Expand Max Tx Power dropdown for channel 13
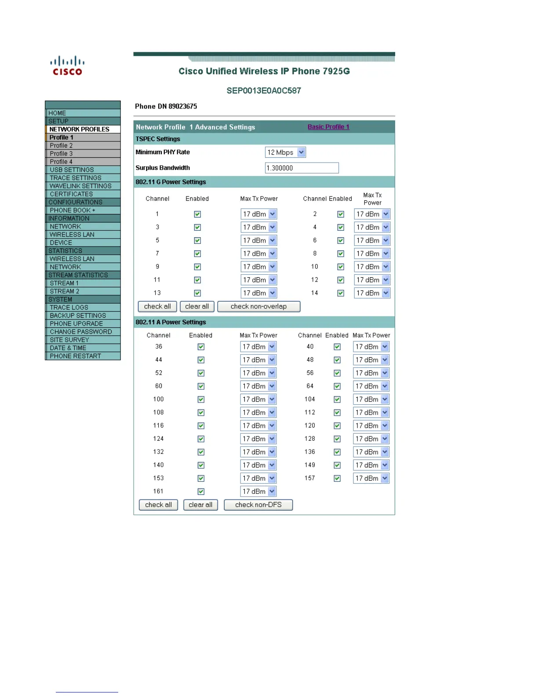The width and height of the screenshot is (538, 696). pos(259,293)
